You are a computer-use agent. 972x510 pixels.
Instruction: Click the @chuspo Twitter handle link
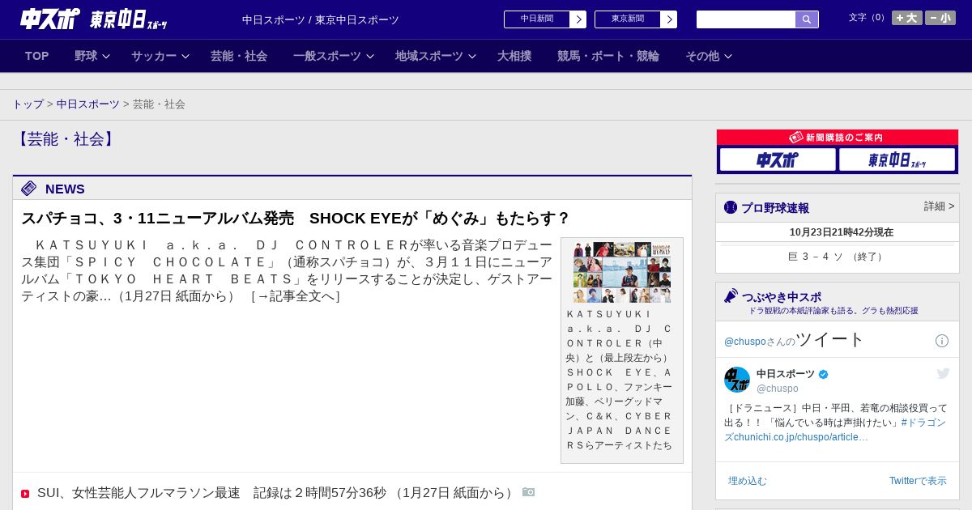click(745, 342)
